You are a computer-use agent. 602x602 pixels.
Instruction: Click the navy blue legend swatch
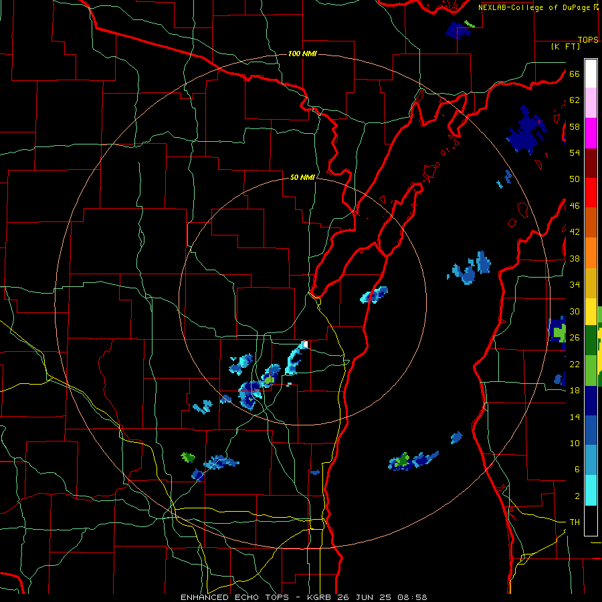[591, 401]
